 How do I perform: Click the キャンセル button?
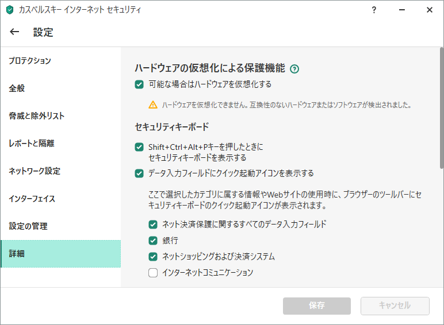(395, 305)
